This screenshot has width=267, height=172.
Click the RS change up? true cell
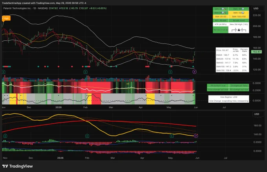[x=239, y=89]
